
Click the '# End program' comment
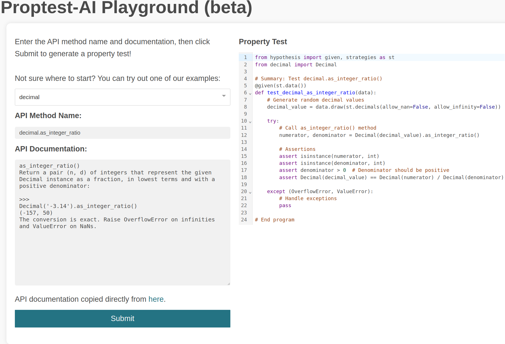pyautogui.click(x=275, y=220)
